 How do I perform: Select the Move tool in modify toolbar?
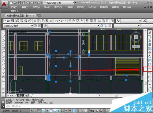point(150,53)
